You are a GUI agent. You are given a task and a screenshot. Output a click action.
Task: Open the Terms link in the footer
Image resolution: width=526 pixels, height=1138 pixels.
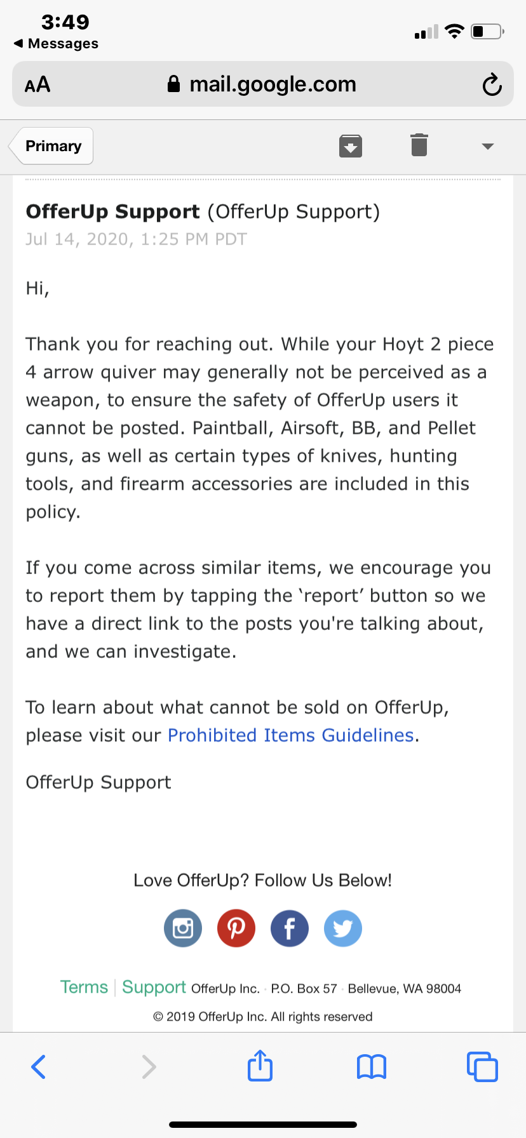84,987
